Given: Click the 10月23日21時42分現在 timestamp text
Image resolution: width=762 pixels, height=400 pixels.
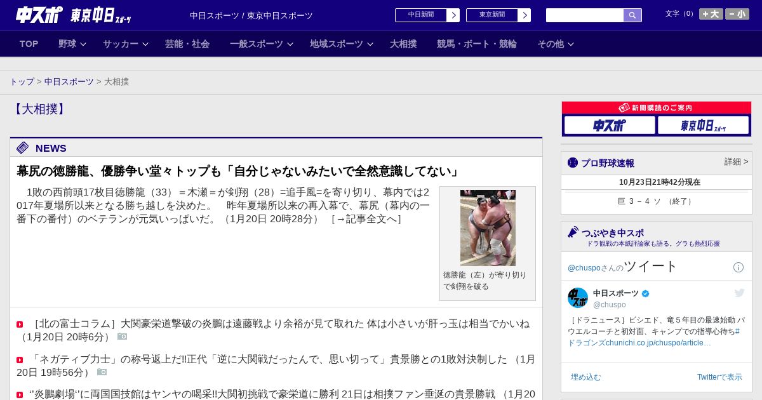Looking at the screenshot, I should [660, 182].
